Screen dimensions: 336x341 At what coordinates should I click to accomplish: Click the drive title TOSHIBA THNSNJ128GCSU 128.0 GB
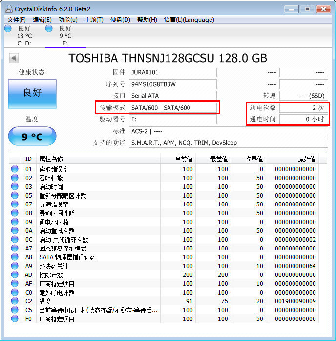coord(168,58)
